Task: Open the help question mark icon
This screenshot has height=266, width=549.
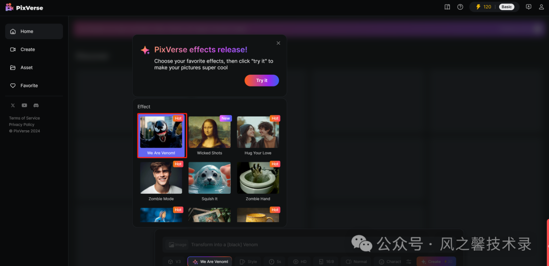Action: point(460,7)
